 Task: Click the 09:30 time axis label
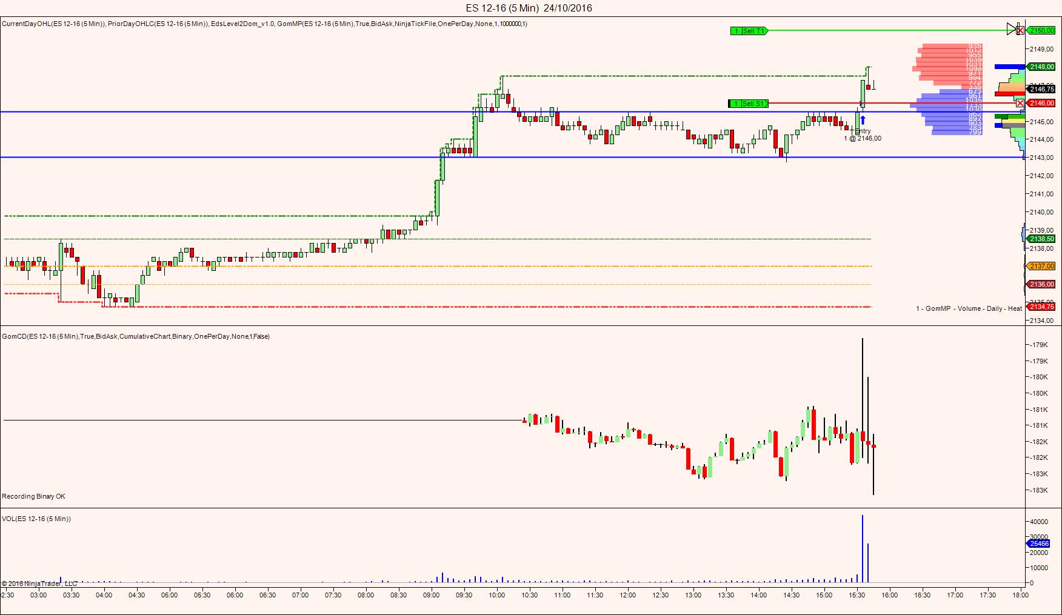[464, 595]
